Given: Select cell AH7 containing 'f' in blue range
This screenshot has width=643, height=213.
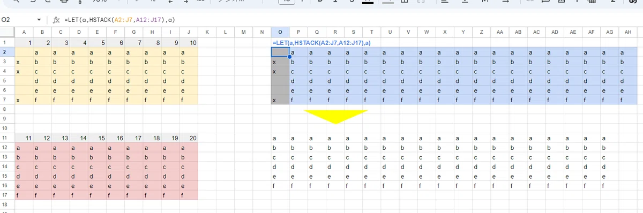Looking at the screenshot, I should (x=628, y=100).
